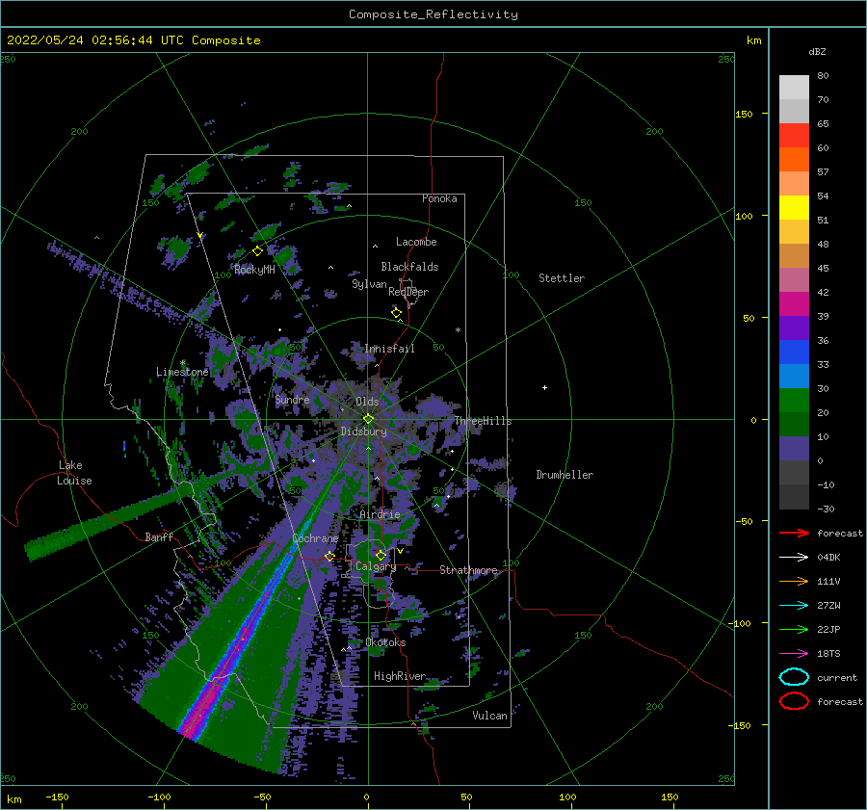The image size is (867, 810).
Task: Click the red swatch below 65 dBZ
Action: click(794, 135)
